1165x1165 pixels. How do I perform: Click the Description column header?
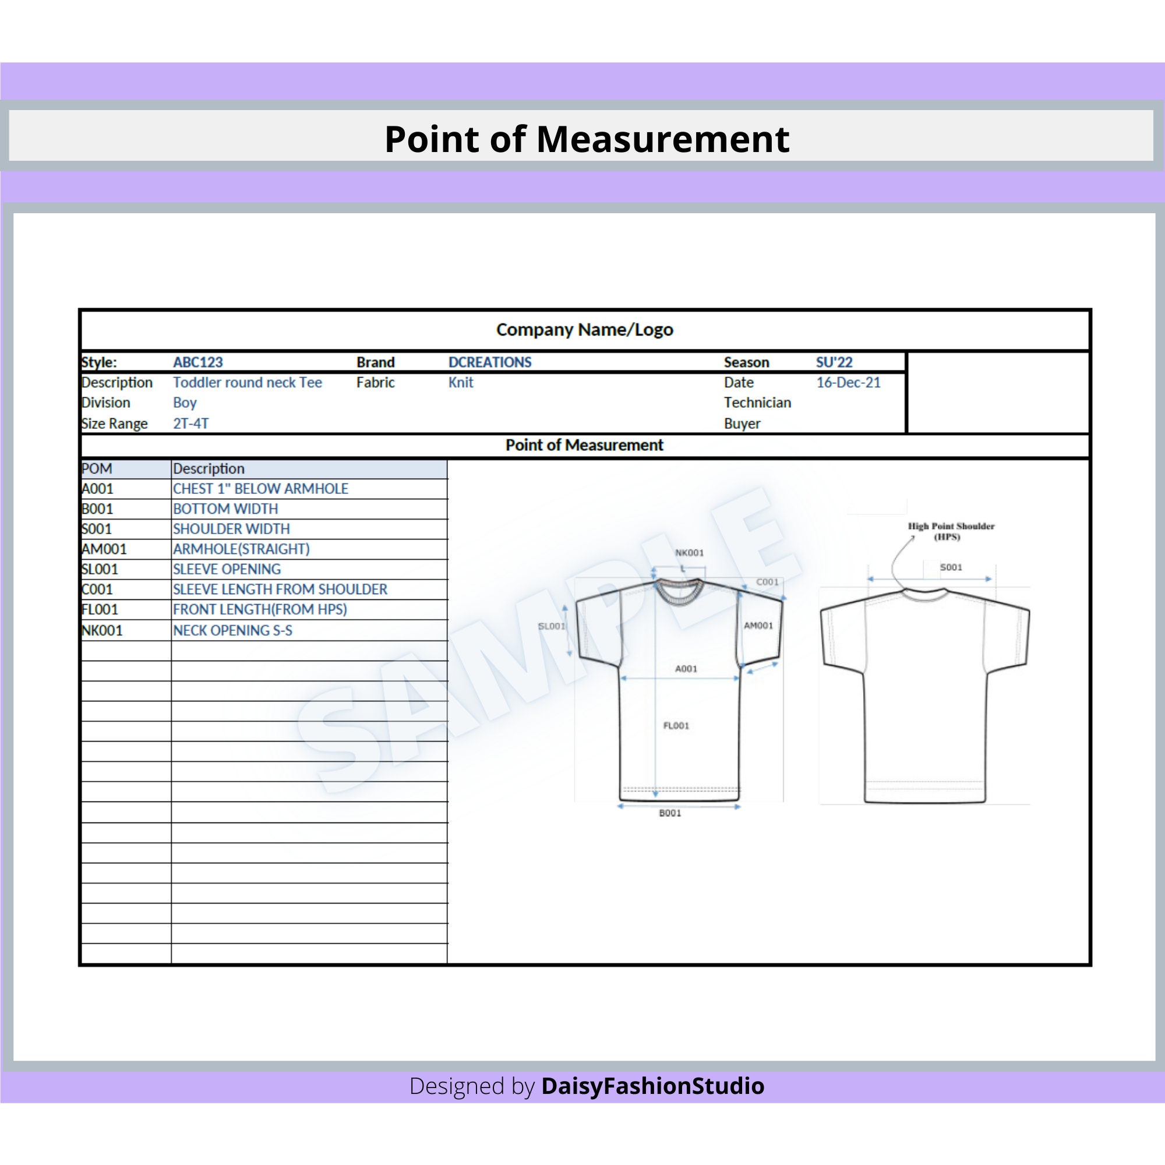pyautogui.click(x=208, y=468)
